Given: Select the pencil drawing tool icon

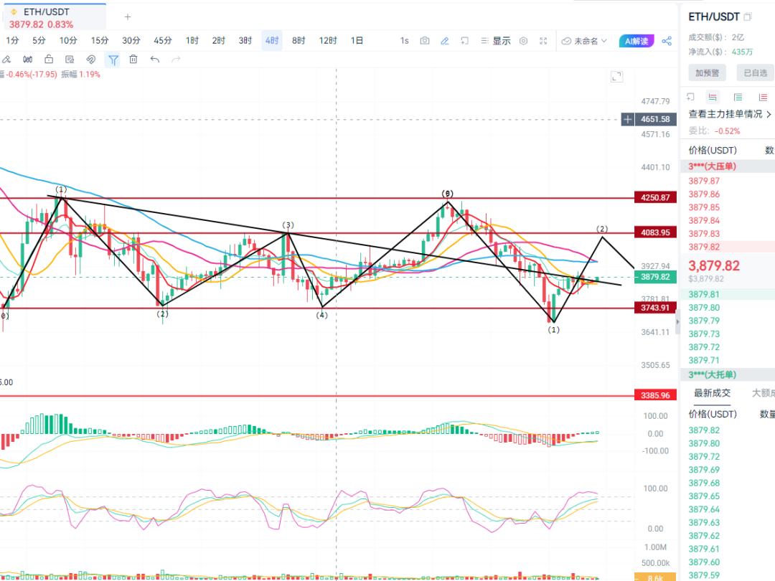Looking at the screenshot, I should [445, 41].
